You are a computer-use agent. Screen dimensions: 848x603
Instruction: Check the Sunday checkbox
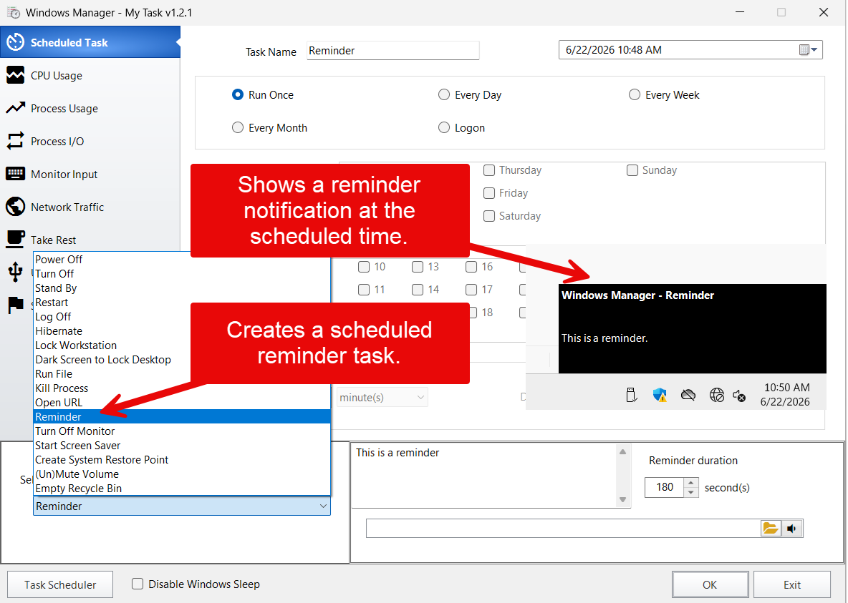[x=632, y=170]
